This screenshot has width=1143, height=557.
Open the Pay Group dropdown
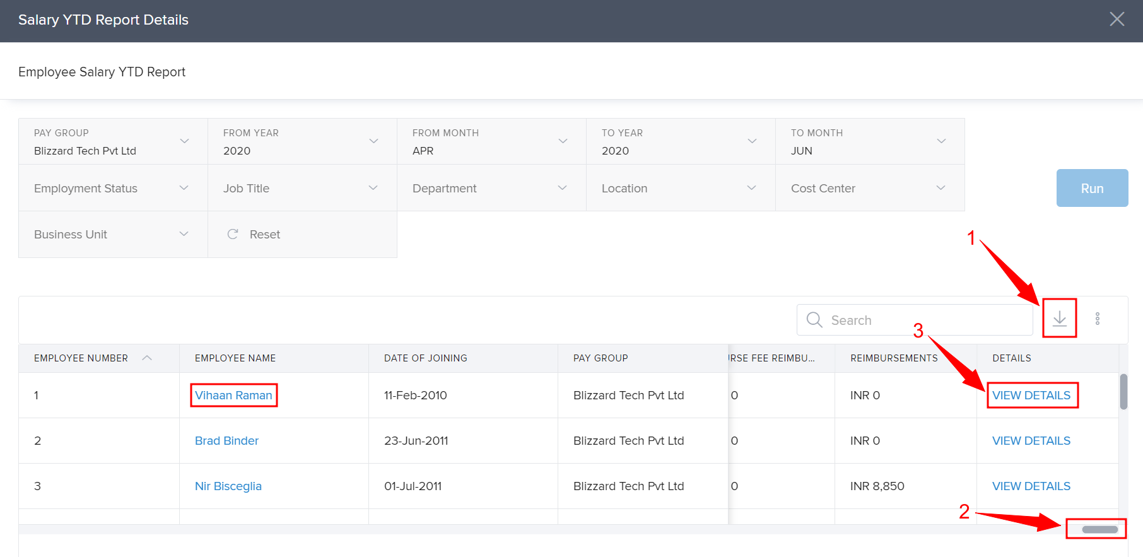113,141
